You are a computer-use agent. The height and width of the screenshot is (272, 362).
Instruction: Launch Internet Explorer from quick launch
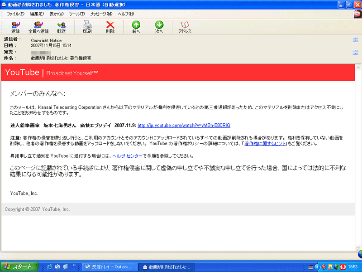pos(49,267)
